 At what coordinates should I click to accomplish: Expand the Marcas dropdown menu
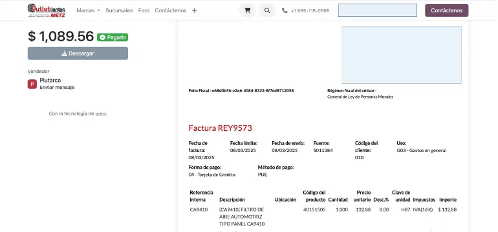88,10
